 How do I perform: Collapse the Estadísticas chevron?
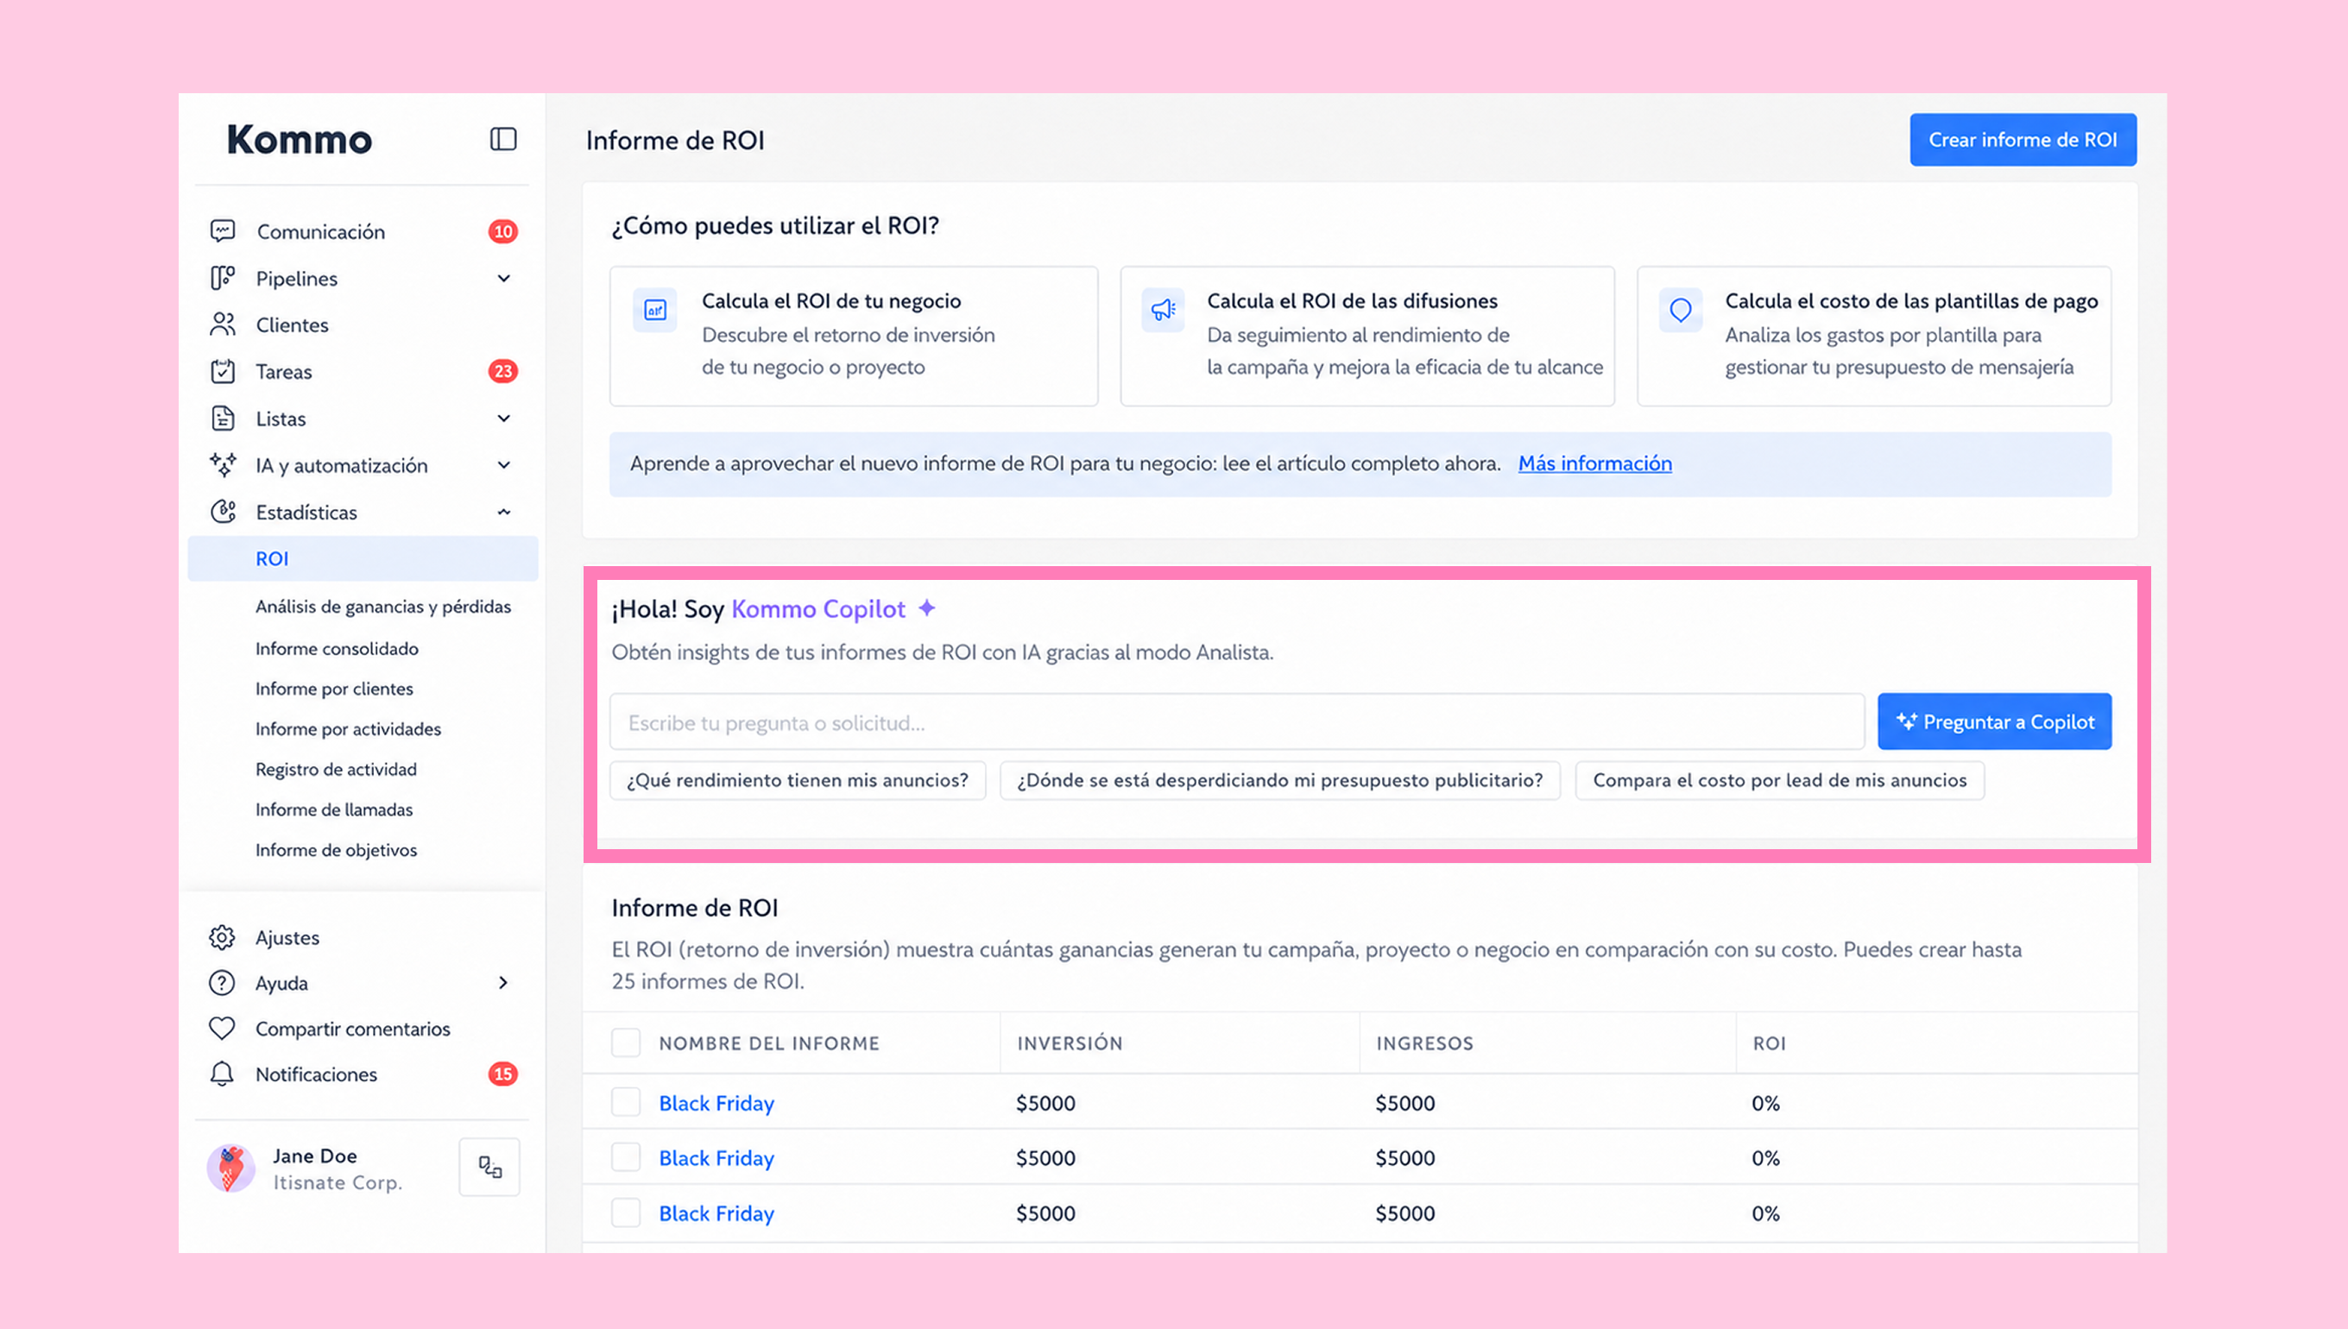point(503,511)
